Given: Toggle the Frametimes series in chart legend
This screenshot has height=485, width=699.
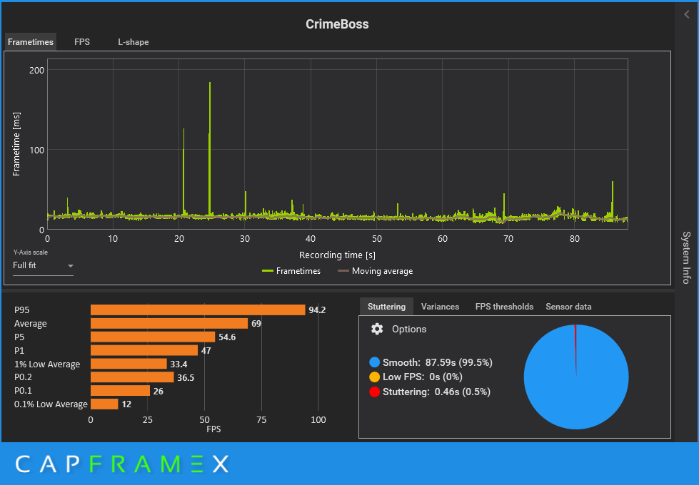Looking at the screenshot, I should click(x=291, y=271).
